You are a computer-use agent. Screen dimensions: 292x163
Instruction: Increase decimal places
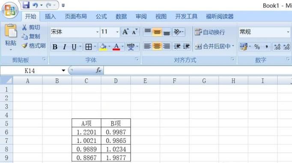[277, 47]
